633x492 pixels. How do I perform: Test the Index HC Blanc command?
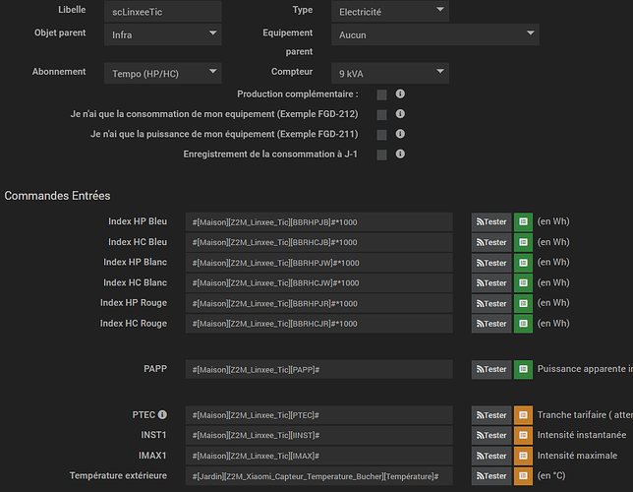(x=491, y=283)
